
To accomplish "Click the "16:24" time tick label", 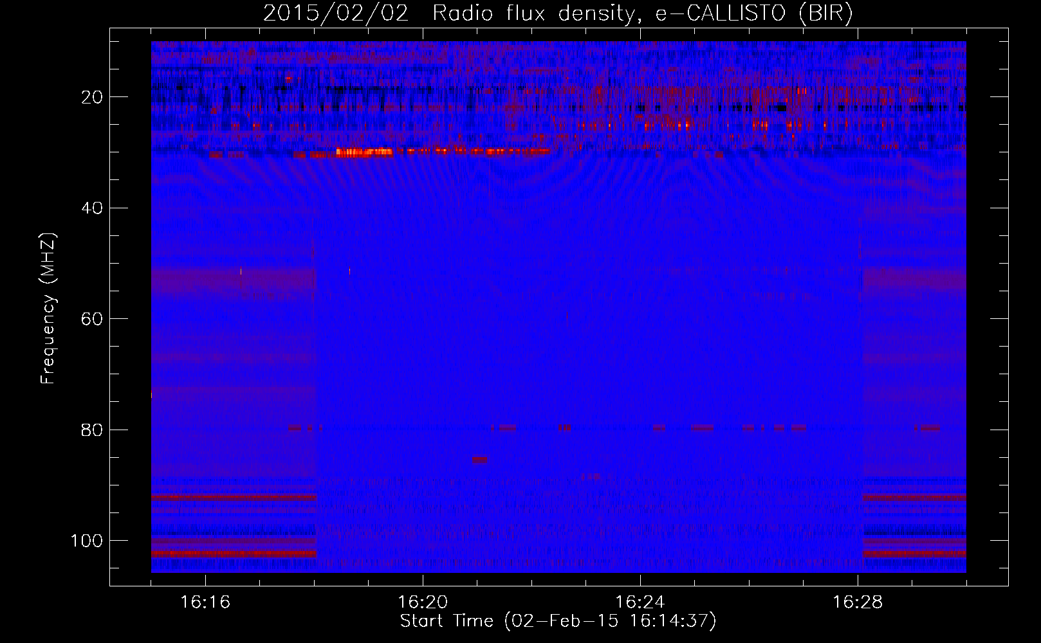I will coord(640,602).
